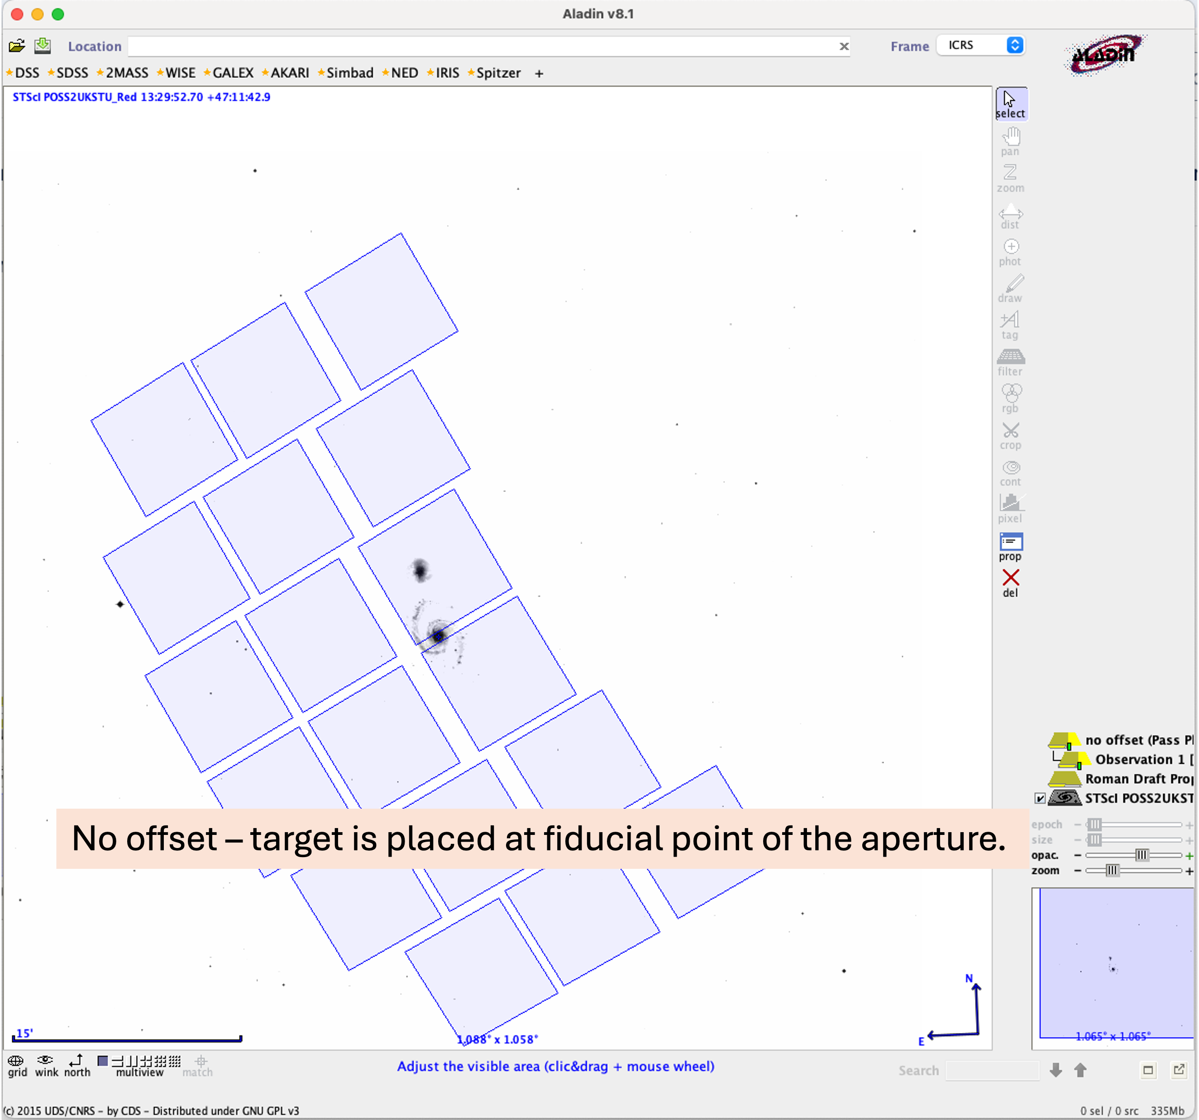This screenshot has width=1199, height=1120.
Task: Click the crop scissors tool
Action: [1011, 435]
